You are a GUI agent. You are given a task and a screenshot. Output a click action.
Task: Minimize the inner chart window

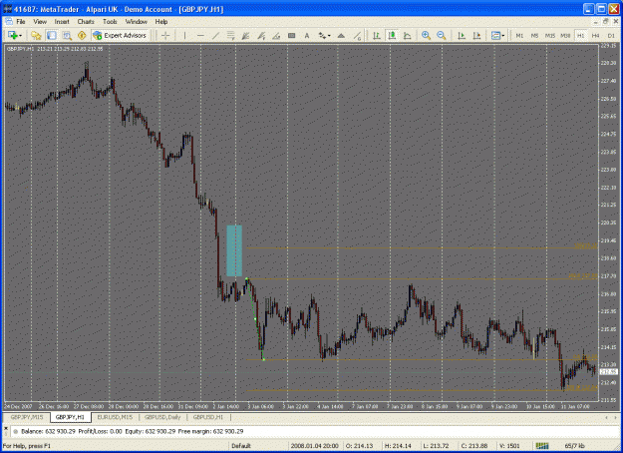tap(596, 22)
